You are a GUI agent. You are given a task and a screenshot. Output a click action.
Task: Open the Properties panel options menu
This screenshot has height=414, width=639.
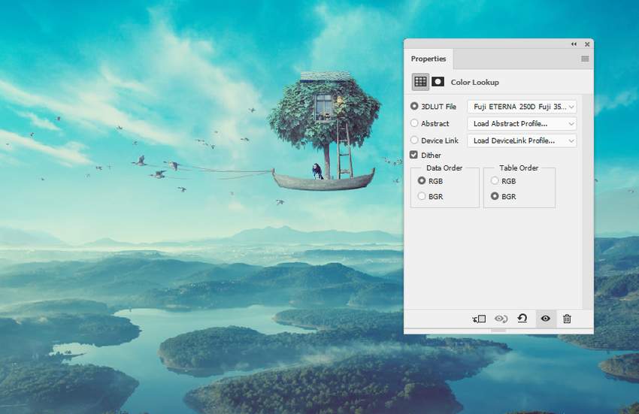click(585, 59)
